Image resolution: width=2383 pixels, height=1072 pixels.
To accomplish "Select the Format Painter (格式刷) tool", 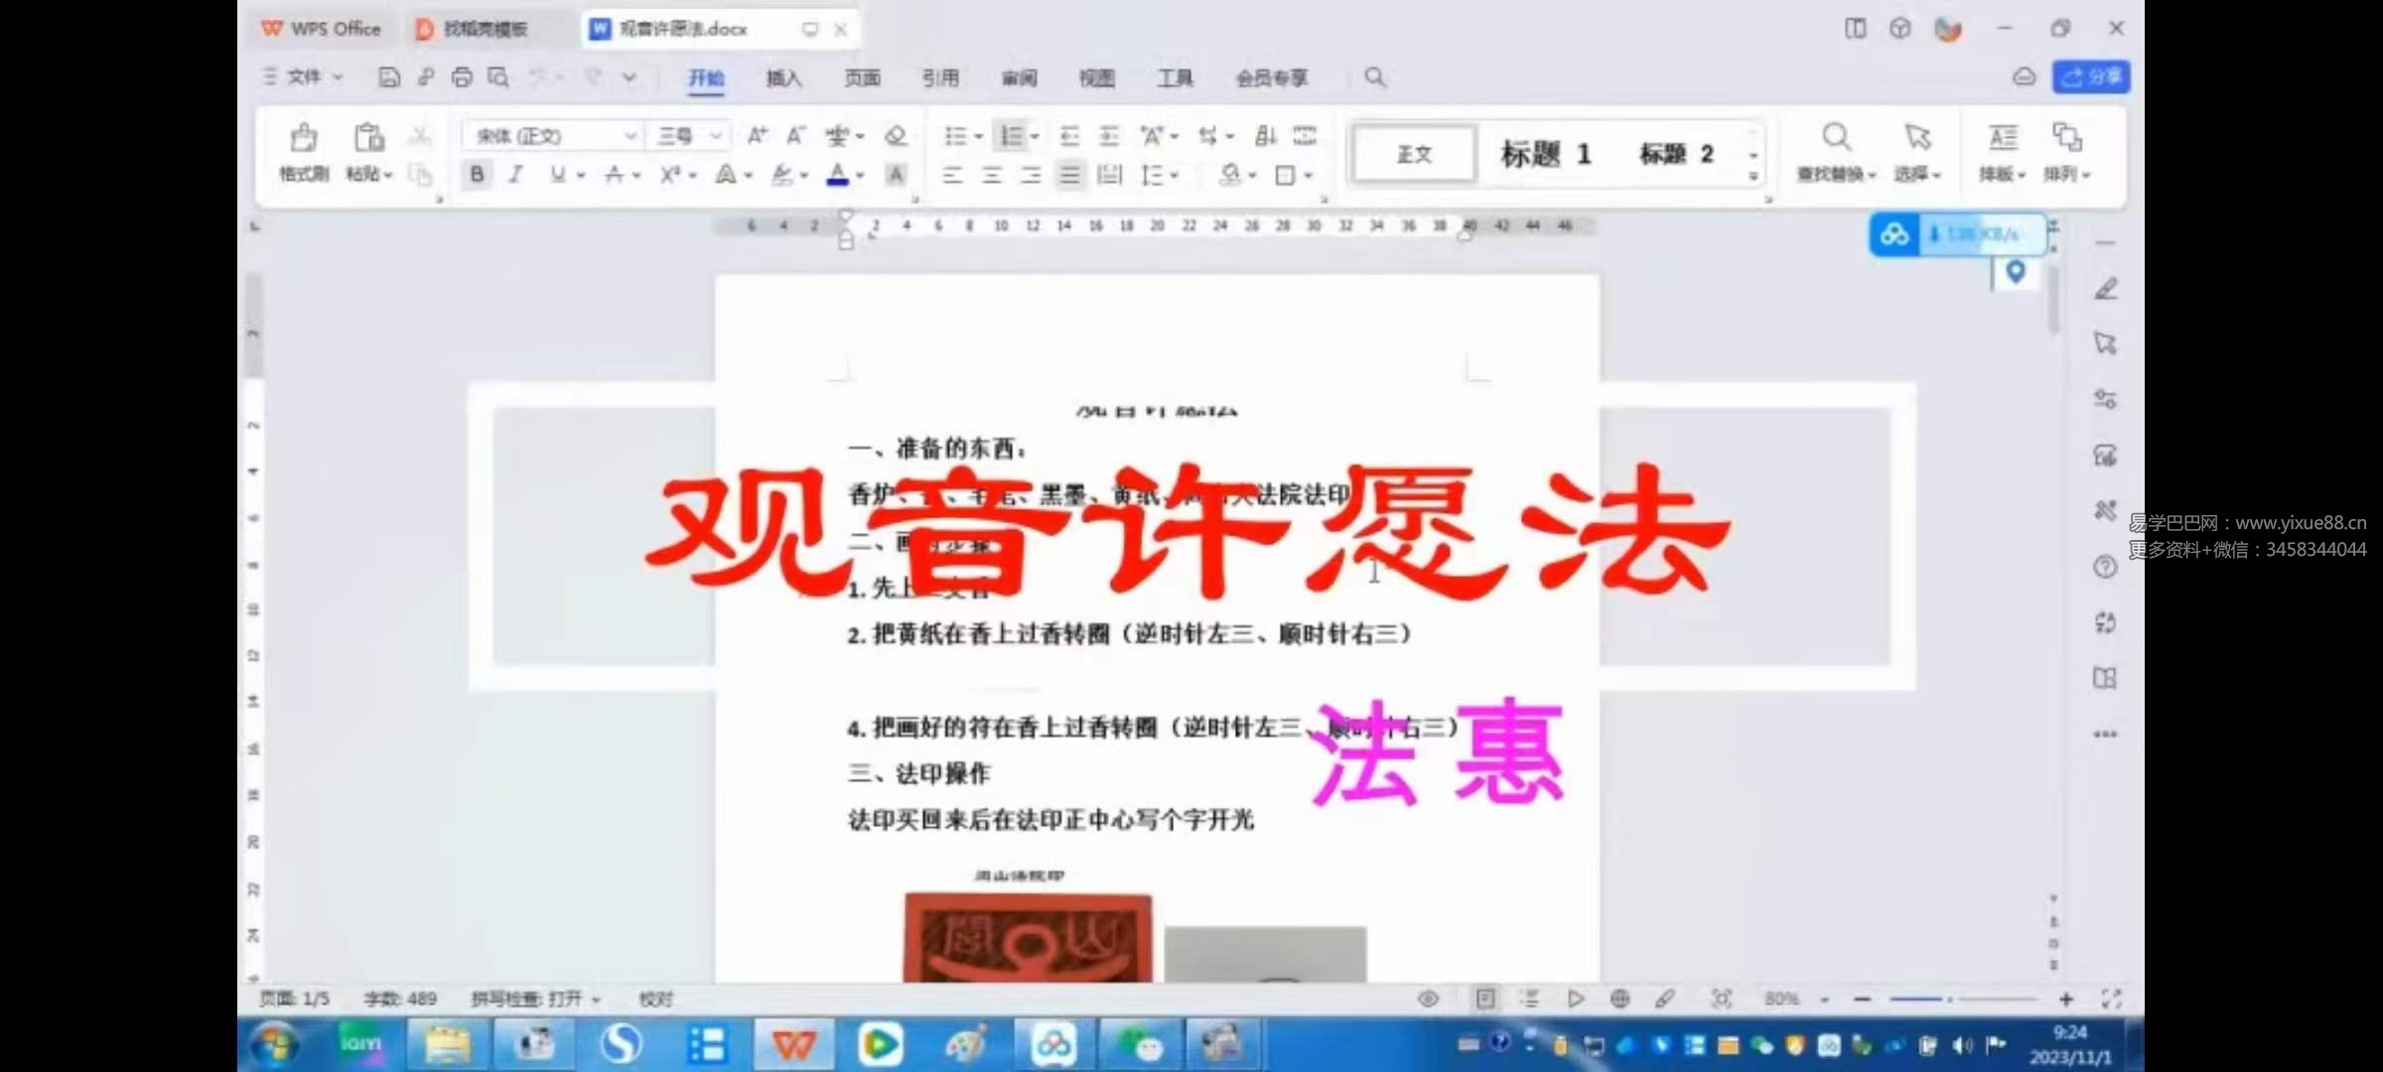I will point(303,154).
